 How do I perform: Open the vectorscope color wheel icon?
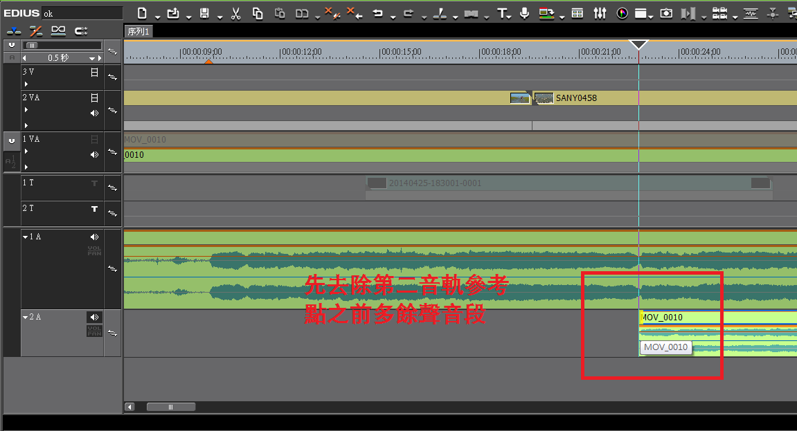pyautogui.click(x=621, y=13)
